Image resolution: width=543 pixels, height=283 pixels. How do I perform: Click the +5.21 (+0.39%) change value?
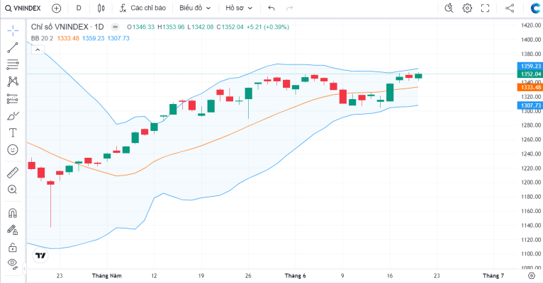[268, 27]
